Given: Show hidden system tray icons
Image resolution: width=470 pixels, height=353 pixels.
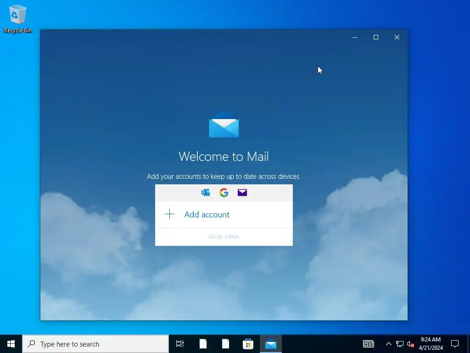Looking at the screenshot, I should point(388,344).
